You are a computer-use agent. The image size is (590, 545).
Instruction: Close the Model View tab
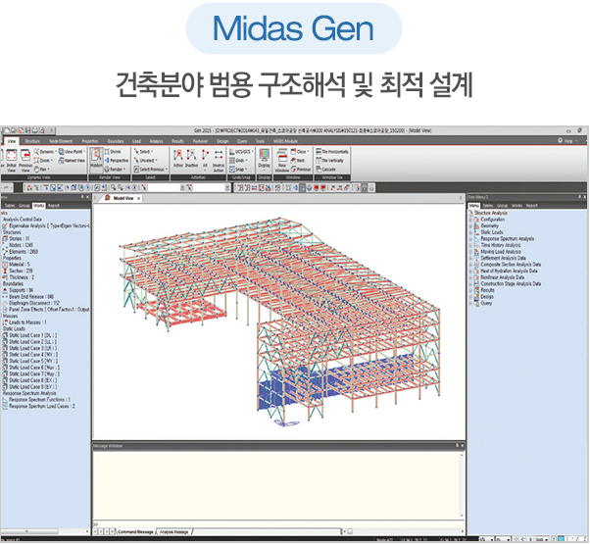[138, 198]
